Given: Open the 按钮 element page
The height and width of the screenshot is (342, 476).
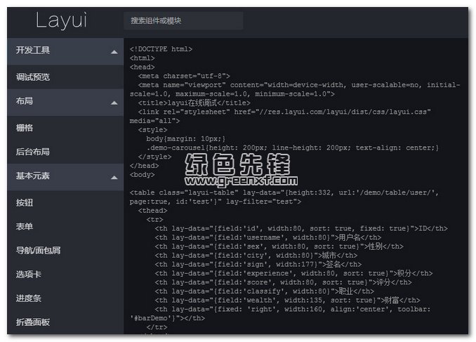Looking at the screenshot, I should click(65, 202).
